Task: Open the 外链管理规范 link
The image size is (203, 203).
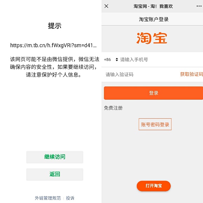Action: (48, 198)
